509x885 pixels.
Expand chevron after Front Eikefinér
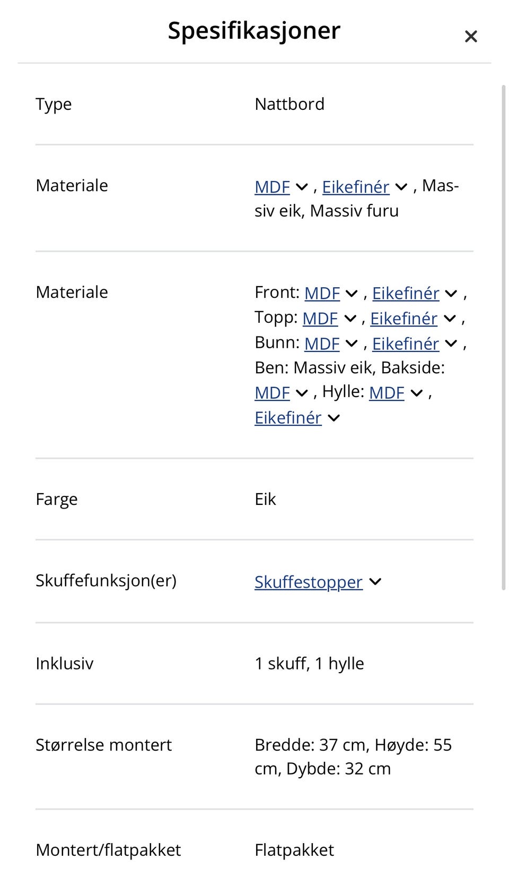[x=451, y=293]
